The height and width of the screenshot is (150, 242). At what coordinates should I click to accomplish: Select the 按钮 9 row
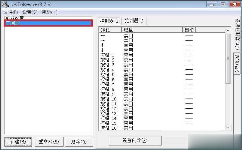click(162, 94)
